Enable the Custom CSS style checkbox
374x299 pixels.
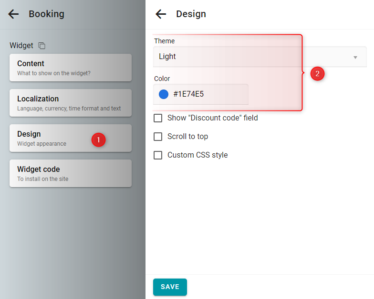coord(158,155)
